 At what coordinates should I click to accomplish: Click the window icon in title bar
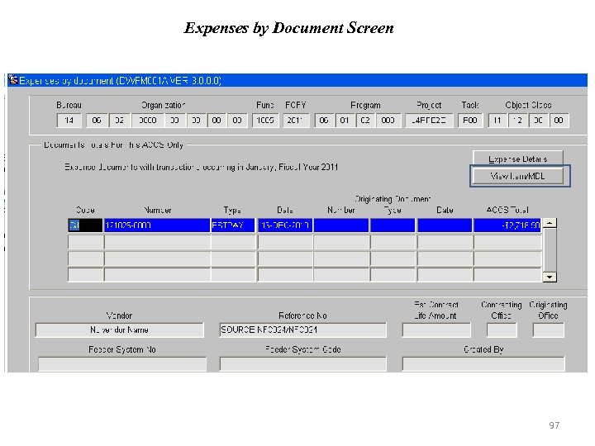coord(13,80)
